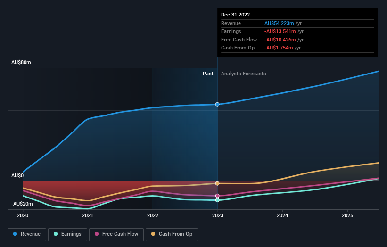Toggle the Free Cash Flow legend button
387x247 pixels.
point(116,234)
